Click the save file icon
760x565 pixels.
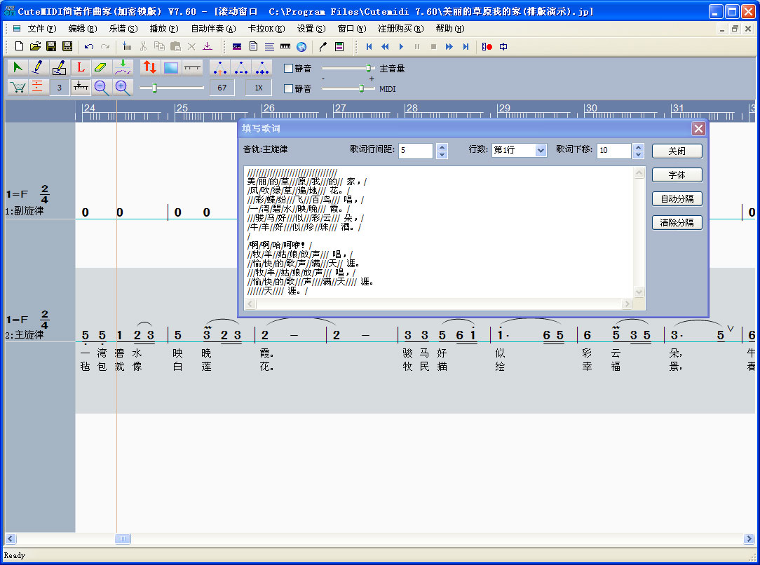(x=51, y=47)
